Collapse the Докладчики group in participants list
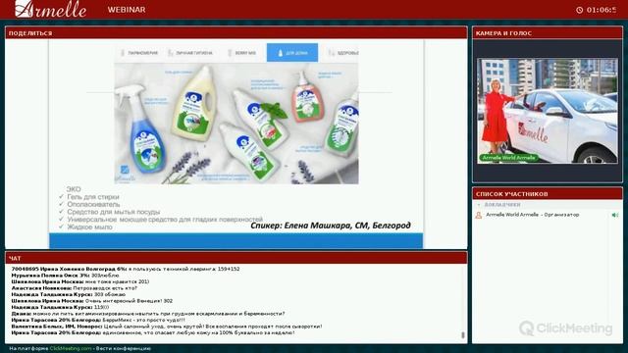628x353 pixels. coord(479,205)
